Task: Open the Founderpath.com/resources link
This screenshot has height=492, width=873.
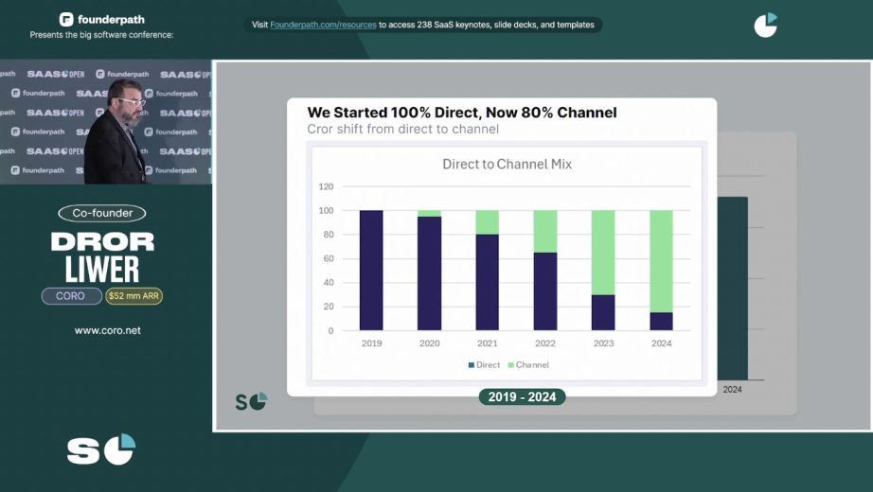Action: (323, 25)
